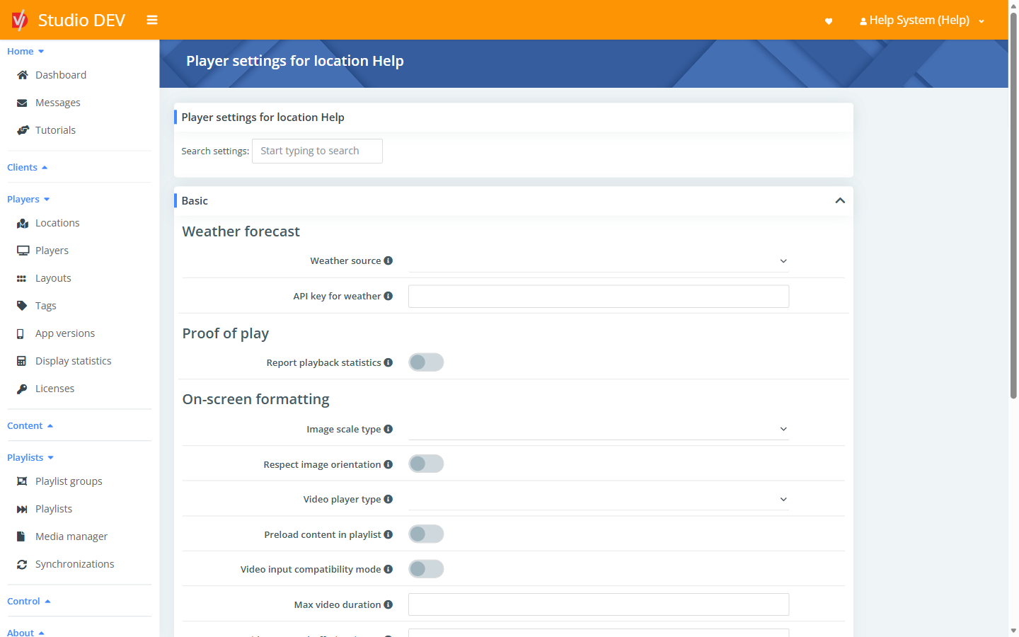Screen dimensions: 1019x637
Task: Show info for Respect image orientation
Action: 388,464
